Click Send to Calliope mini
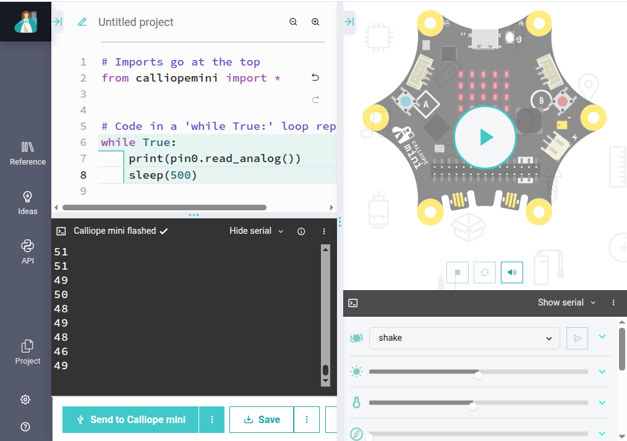The height and width of the screenshot is (441, 627). click(x=130, y=419)
